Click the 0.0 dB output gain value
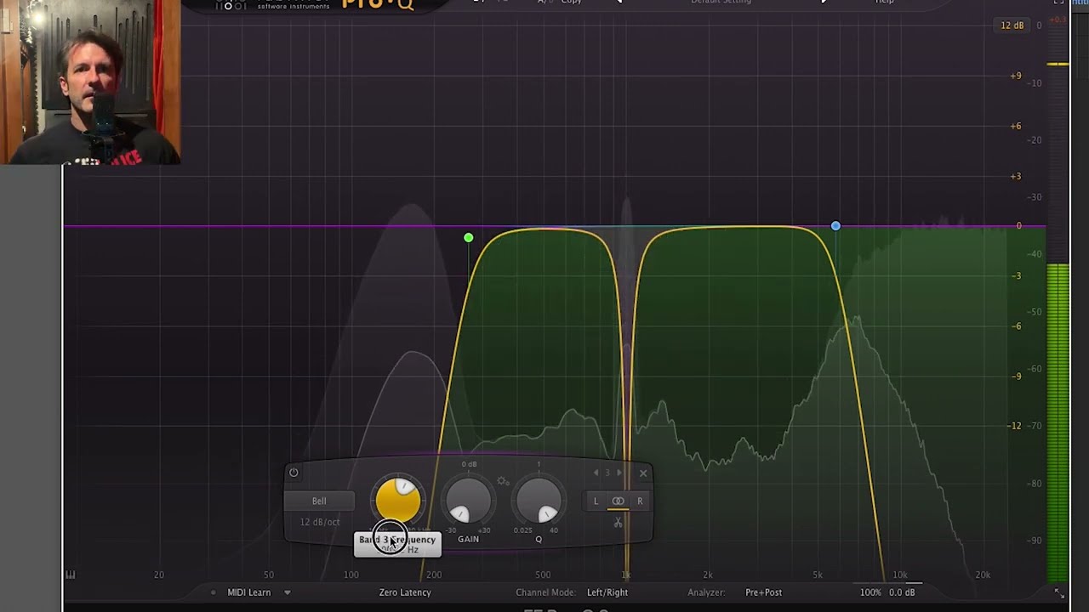The width and height of the screenshot is (1089, 612). click(x=902, y=592)
